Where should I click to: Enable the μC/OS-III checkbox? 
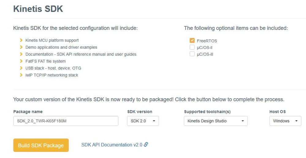(x=192, y=54)
